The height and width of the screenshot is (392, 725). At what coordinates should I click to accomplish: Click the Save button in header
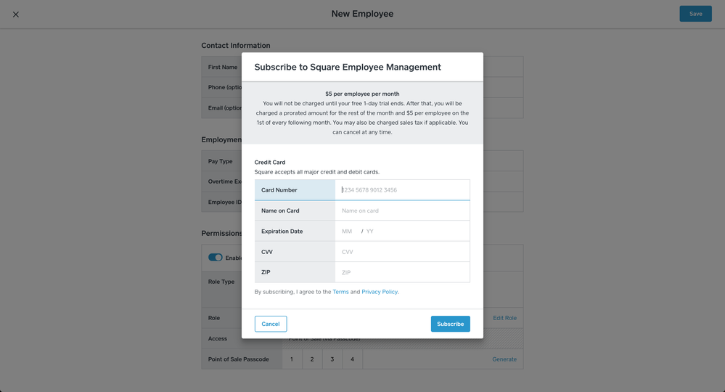(695, 14)
